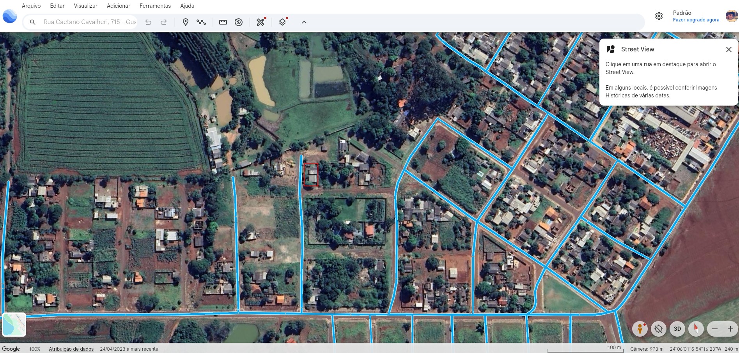Click the redo arrow in toolbar
Viewport: 739px width, 353px height.
164,22
